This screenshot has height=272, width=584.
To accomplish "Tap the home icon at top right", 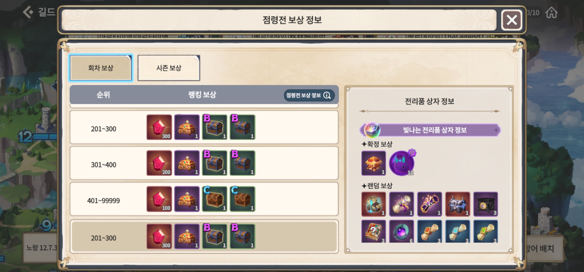I will click(x=551, y=13).
